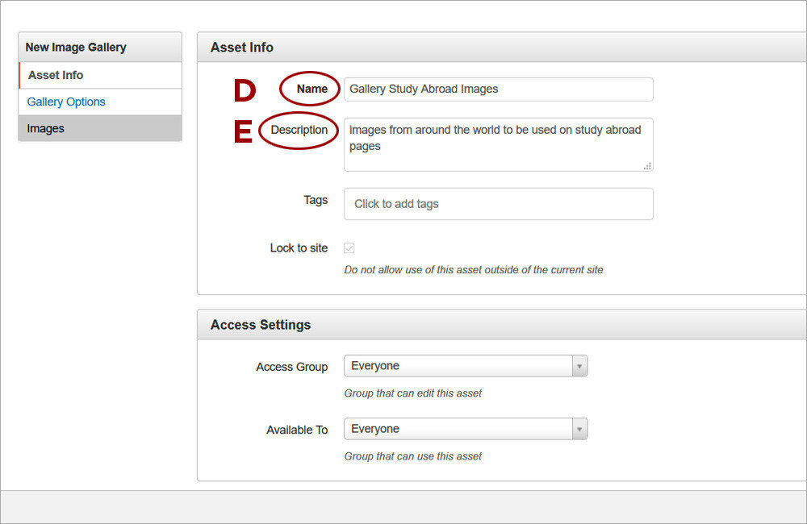Open the Images section in the sidebar
807x524 pixels.
(46, 128)
